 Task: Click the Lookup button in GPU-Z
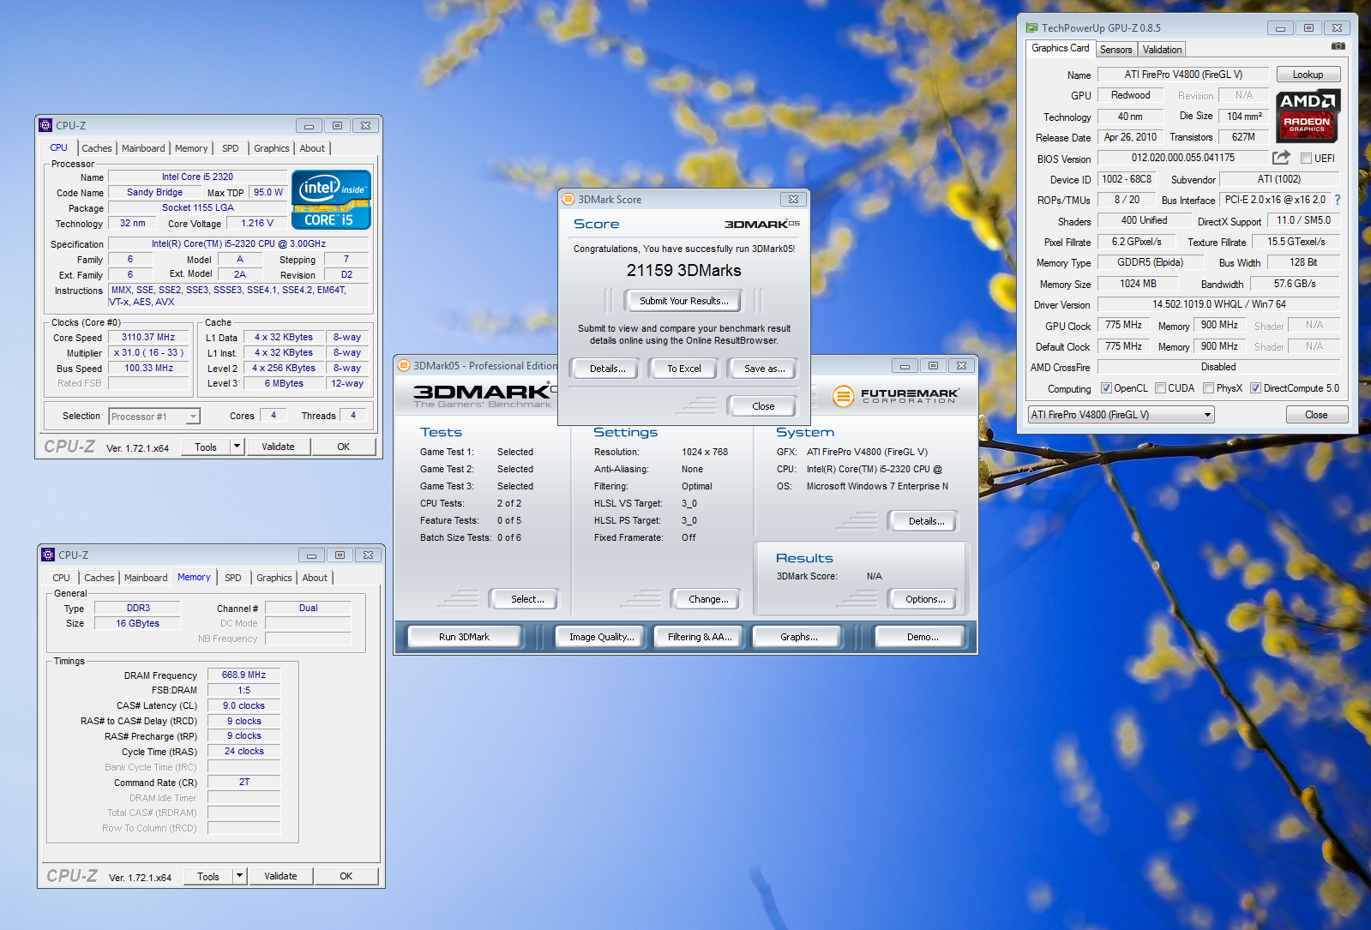coord(1308,75)
